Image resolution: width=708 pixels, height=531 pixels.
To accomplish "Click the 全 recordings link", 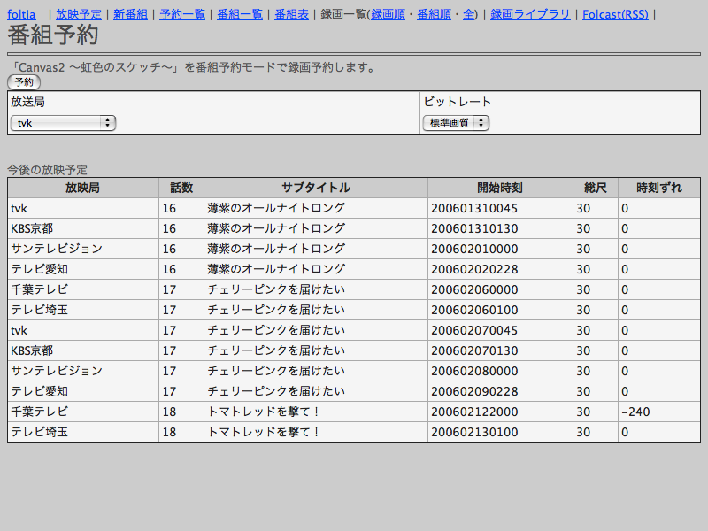I will click(468, 14).
